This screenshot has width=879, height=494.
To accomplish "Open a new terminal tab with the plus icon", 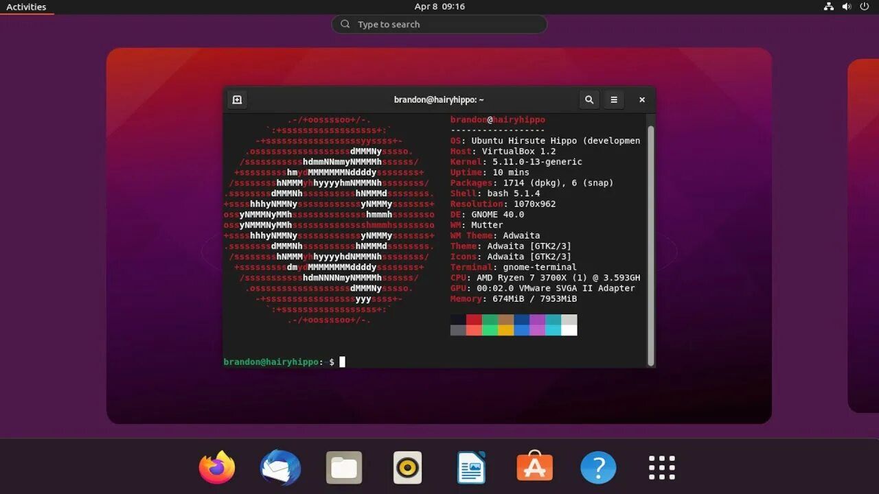I will (x=237, y=99).
